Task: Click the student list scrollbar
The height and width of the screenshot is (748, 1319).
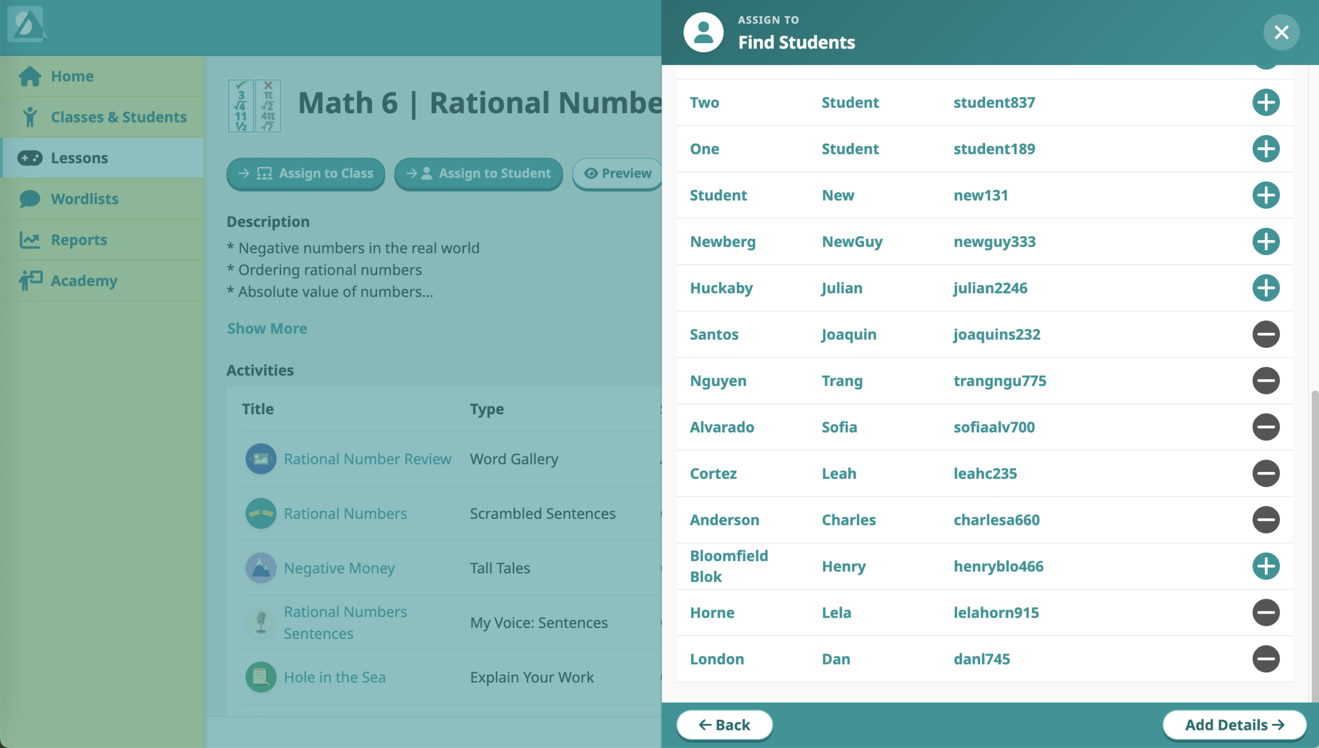Action: [1314, 546]
